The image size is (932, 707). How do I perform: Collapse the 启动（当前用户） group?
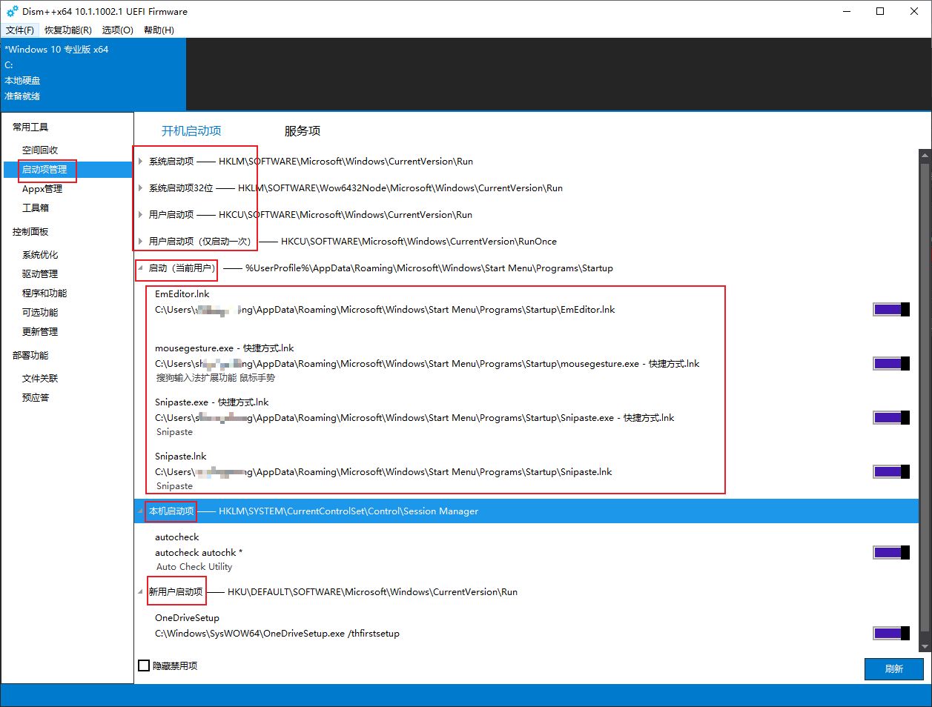pos(140,268)
